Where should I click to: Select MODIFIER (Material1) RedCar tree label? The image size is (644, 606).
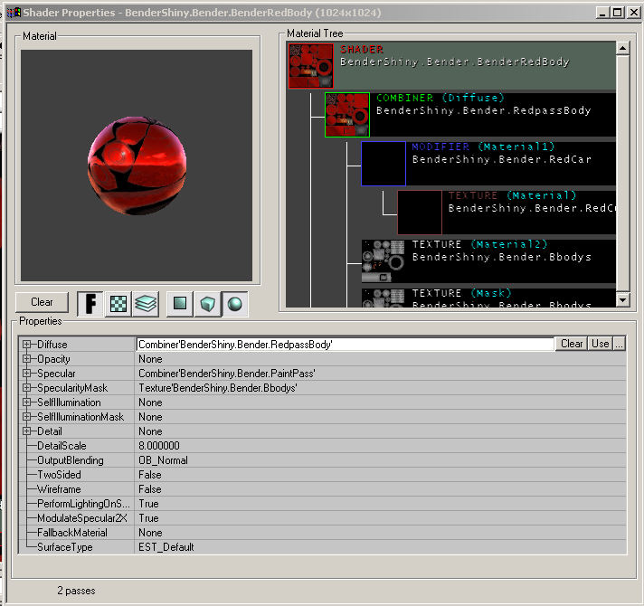click(x=501, y=153)
